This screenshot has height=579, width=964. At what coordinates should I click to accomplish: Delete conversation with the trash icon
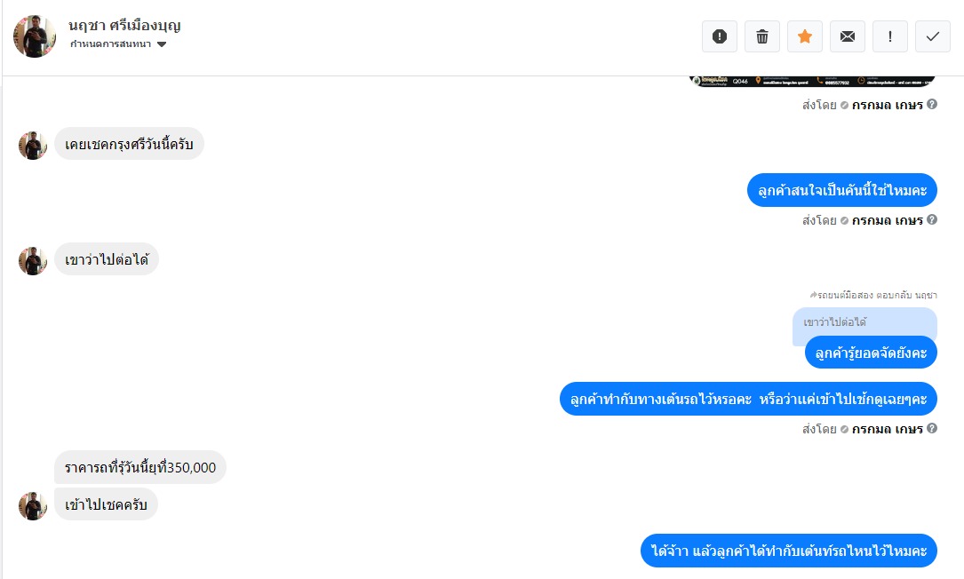(x=762, y=36)
